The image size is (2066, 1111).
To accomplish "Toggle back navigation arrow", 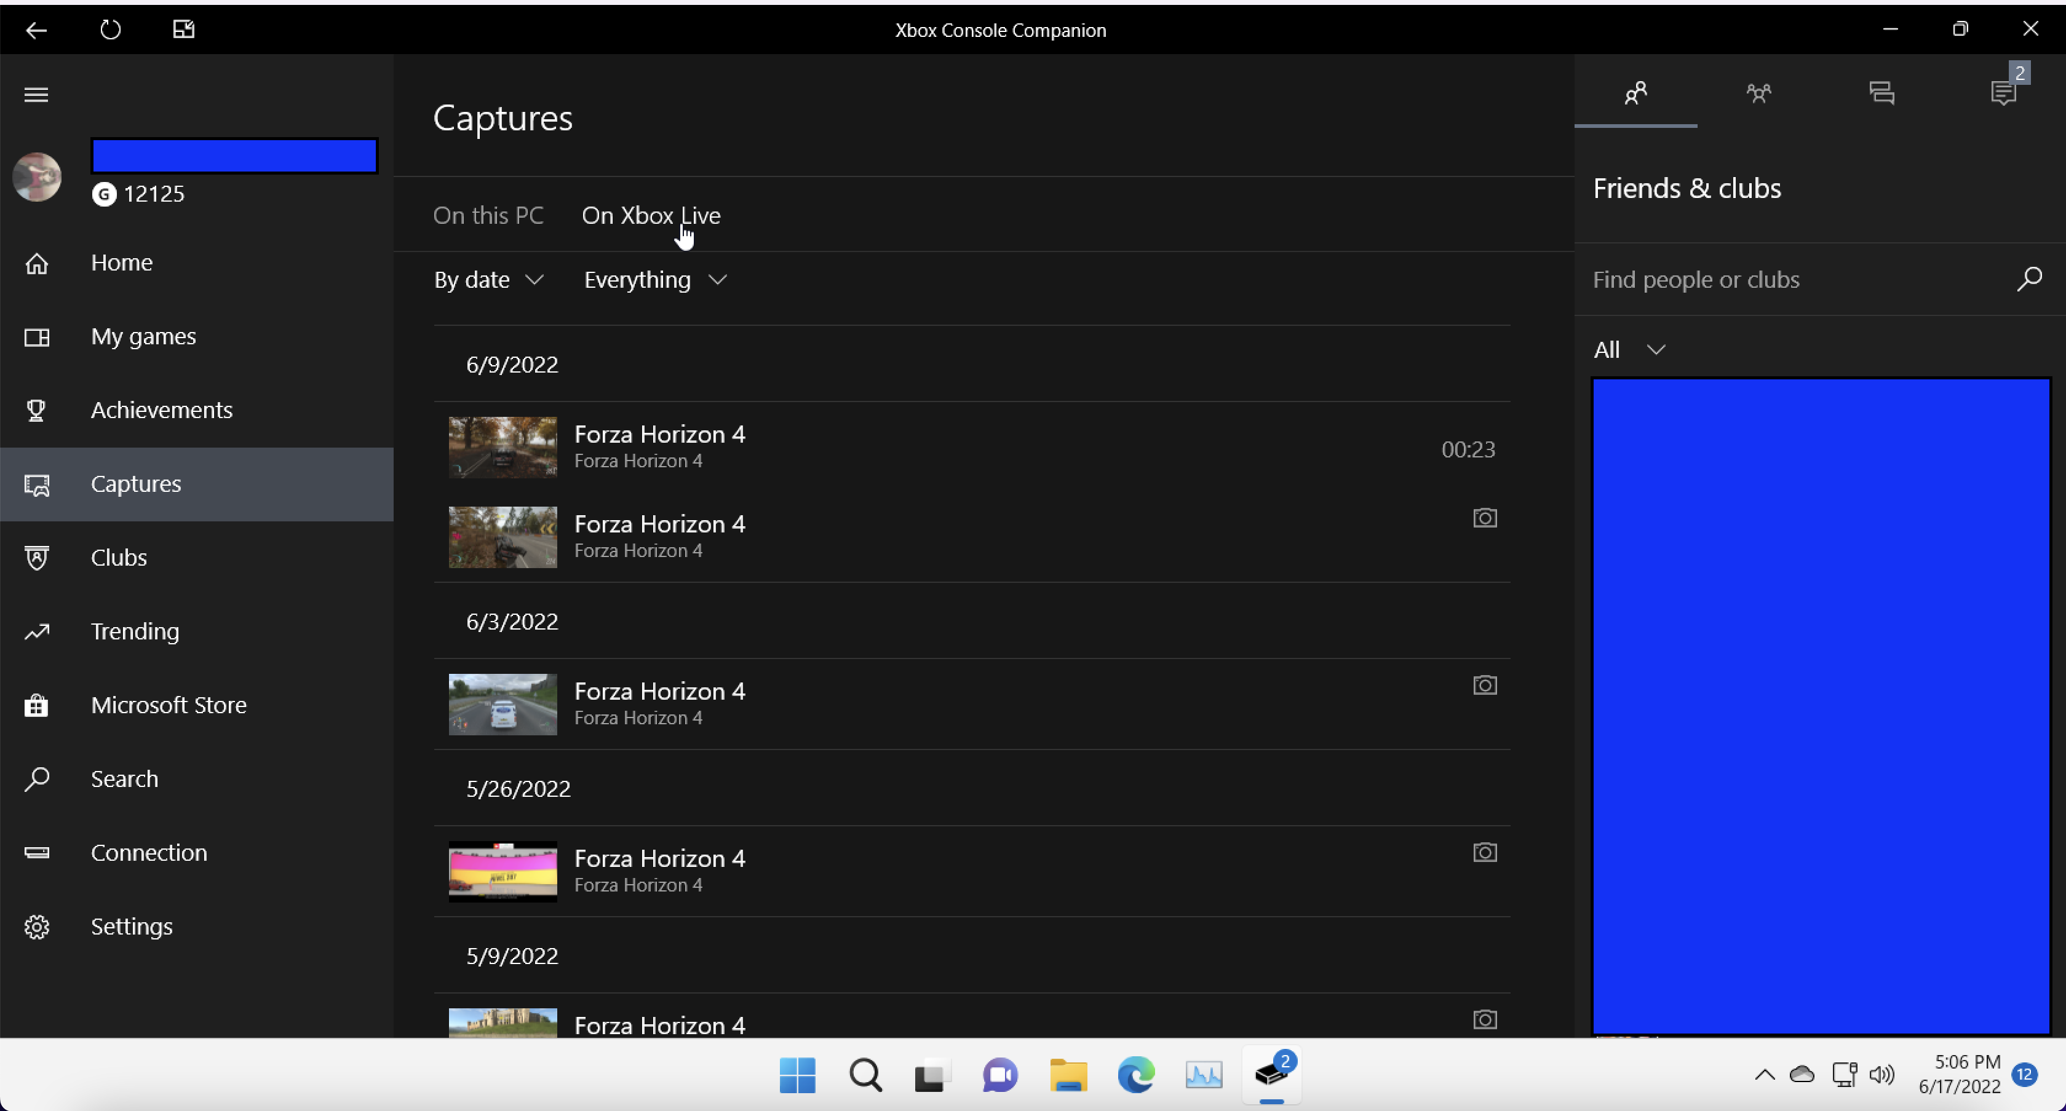I will 36,29.
